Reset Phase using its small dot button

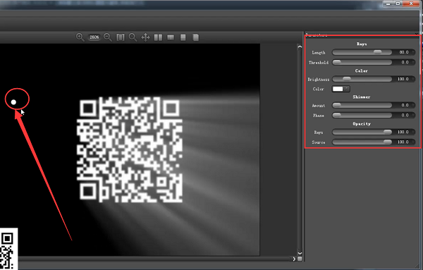[x=413, y=115]
